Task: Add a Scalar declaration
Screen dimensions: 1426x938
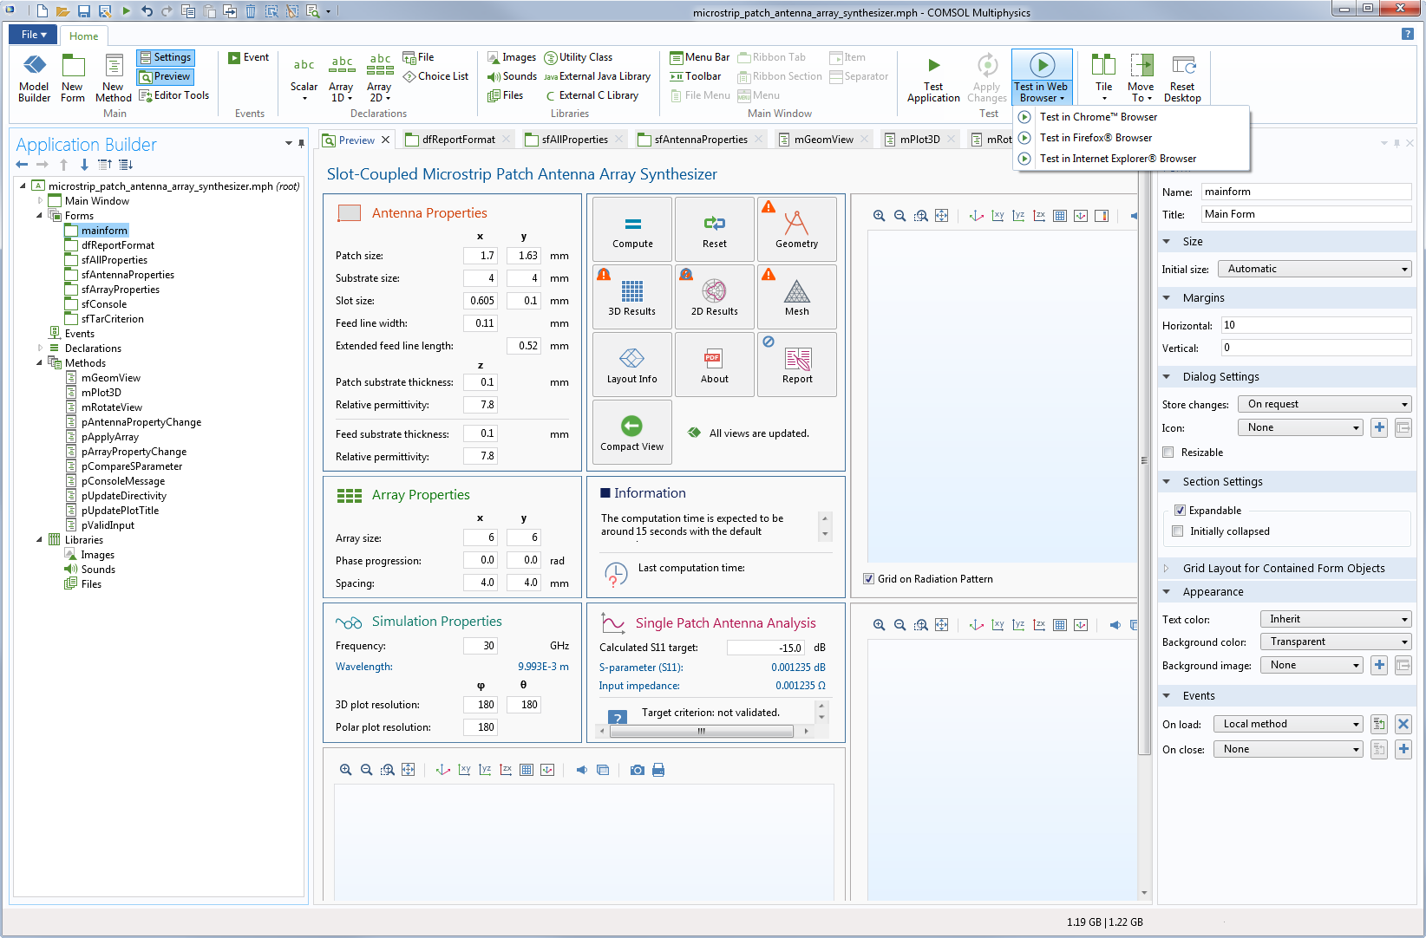Action: coord(304,78)
